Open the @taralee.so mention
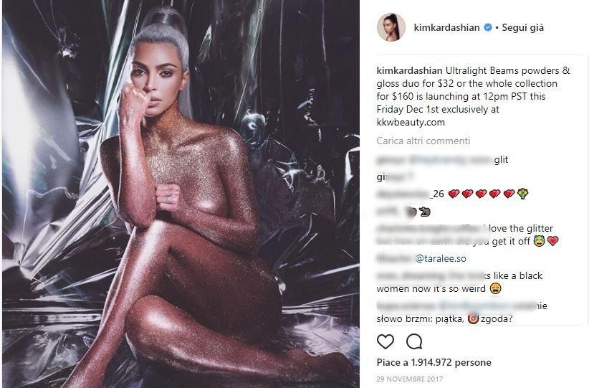Viewport: 589px width, 388px height. coord(441,258)
